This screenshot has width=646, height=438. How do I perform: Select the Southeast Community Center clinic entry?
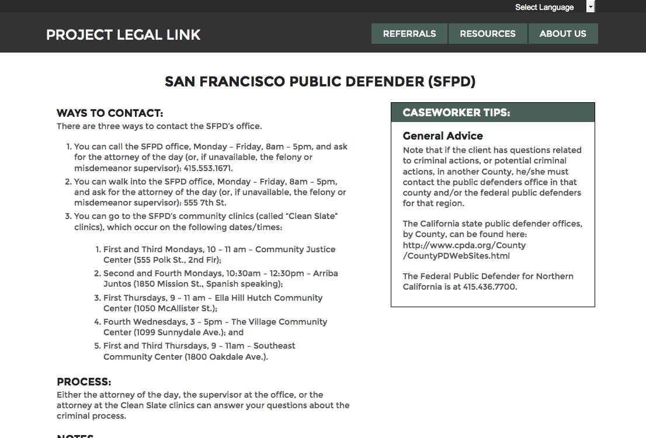199,351
